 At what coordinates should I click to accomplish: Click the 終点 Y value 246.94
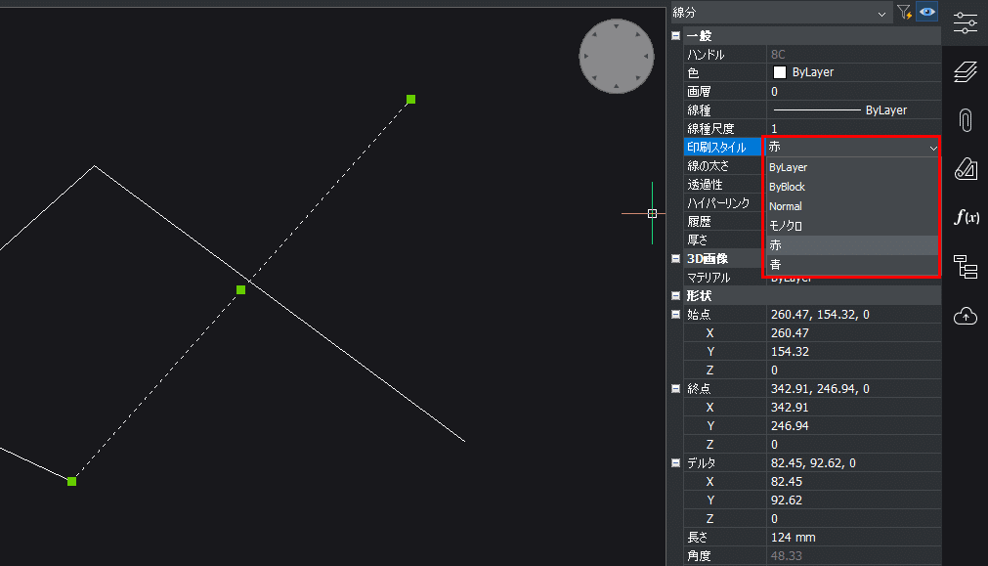click(x=853, y=425)
